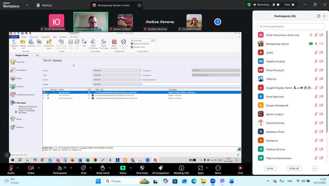
Task: Open the Zoom Workplace dropdown arrow
Action: [x=27, y=5]
